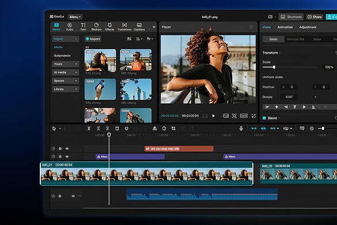337x225 pixels.
Task: Expand the AI media dropdown
Action: point(66,72)
